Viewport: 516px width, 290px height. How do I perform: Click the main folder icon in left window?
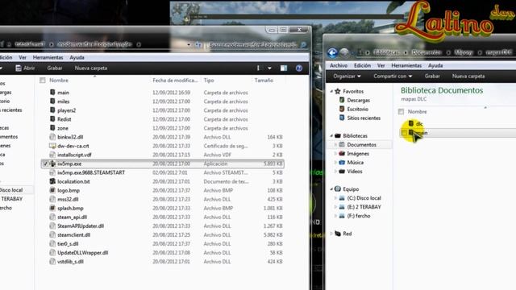point(52,93)
